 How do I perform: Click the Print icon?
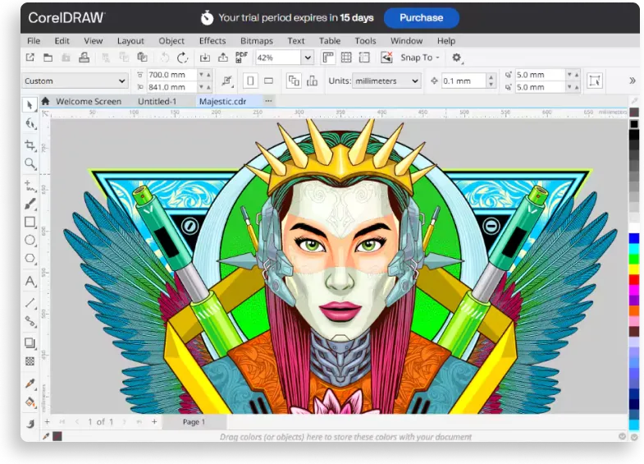(84, 57)
